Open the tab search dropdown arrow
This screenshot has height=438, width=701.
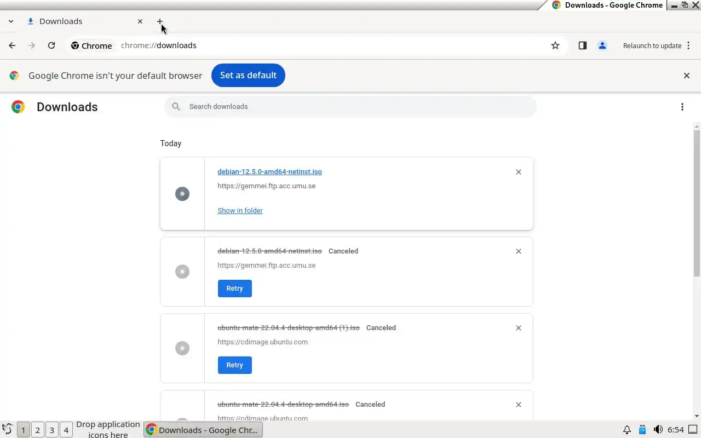(x=10, y=21)
